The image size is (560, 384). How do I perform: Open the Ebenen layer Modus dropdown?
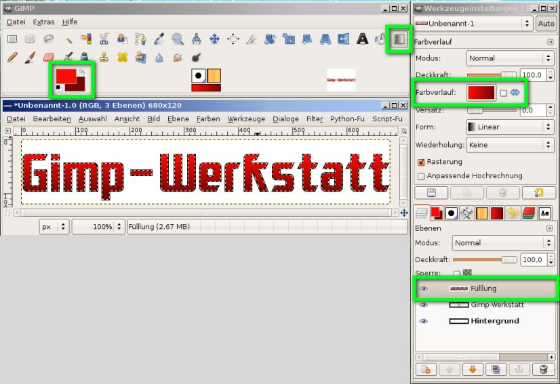(x=503, y=243)
